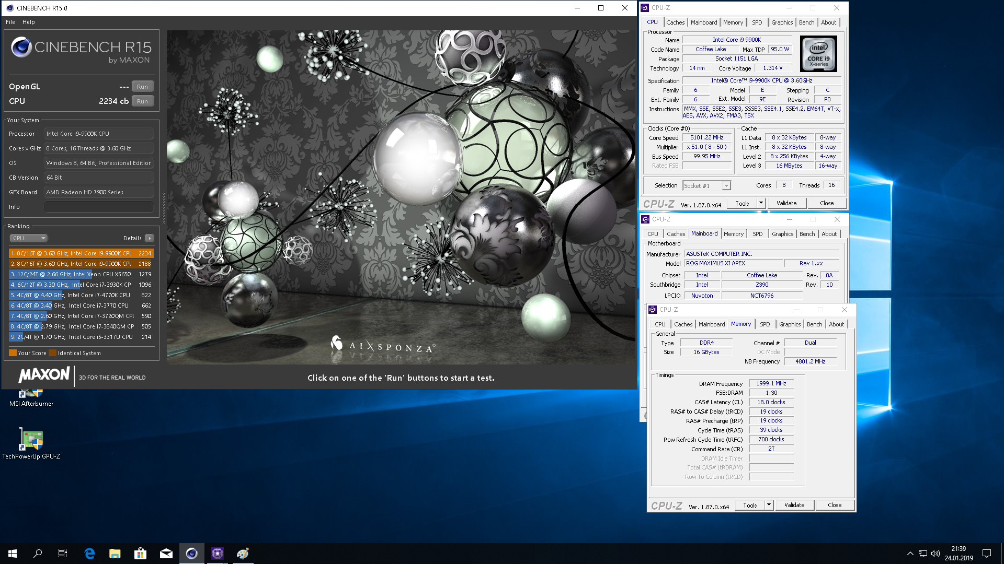Click the orange Your Score legend swatch
This screenshot has width=1004, height=564.
[x=13, y=353]
